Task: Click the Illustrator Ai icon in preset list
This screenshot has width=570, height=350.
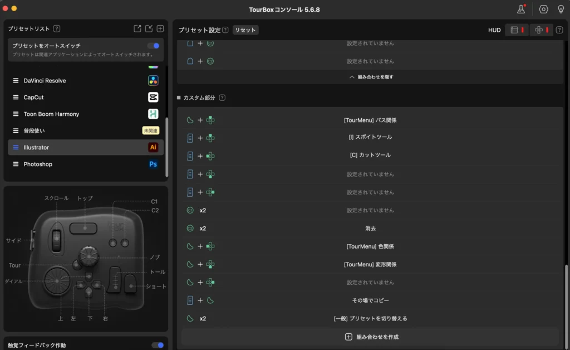Action: click(153, 147)
